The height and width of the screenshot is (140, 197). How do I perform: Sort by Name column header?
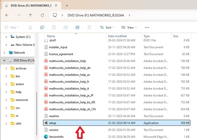(x=75, y=36)
